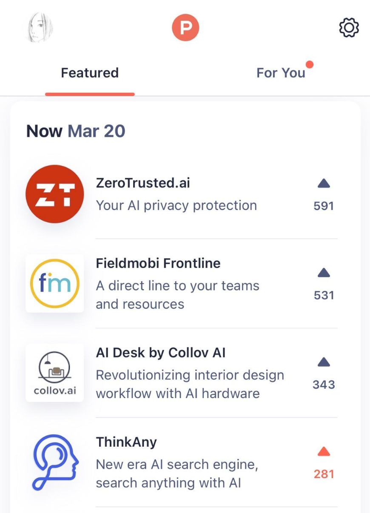Upvote Fieldmobi Frontline with 531 votes
The width and height of the screenshot is (370, 513).
[x=324, y=283]
